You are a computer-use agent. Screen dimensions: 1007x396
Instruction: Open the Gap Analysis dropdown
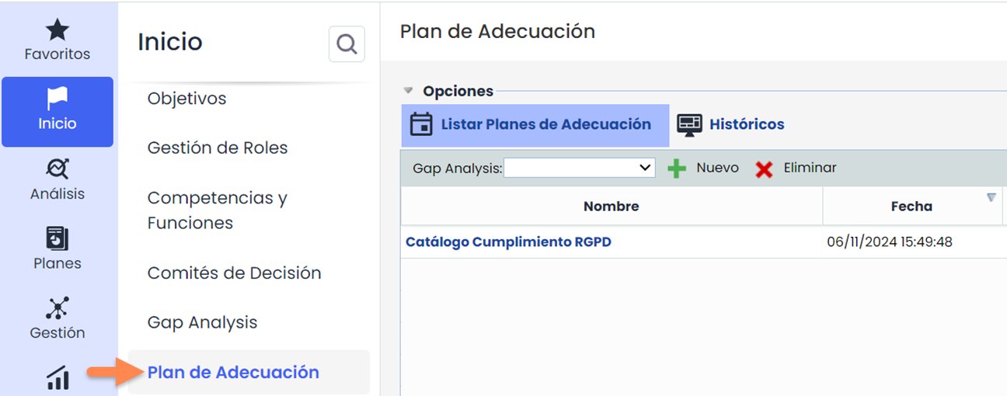tap(579, 168)
